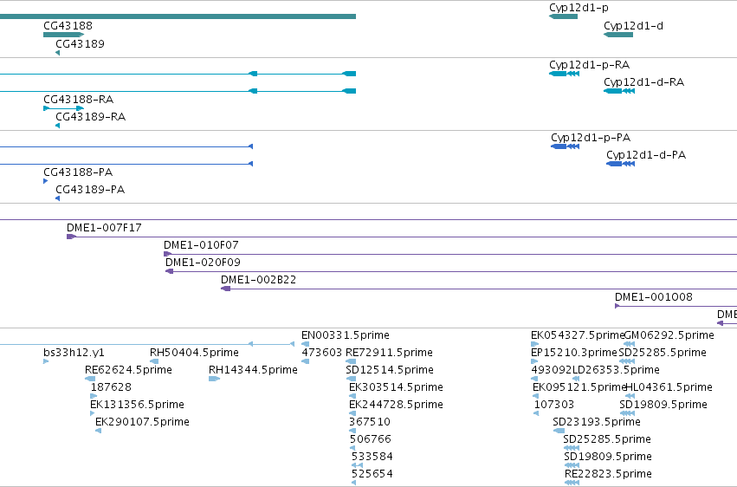The image size is (737, 487).
Task: Click the SD23193.5prime arrow glyph
Action: click(559, 431)
